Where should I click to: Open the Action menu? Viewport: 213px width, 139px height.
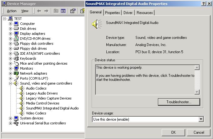pos(12,11)
